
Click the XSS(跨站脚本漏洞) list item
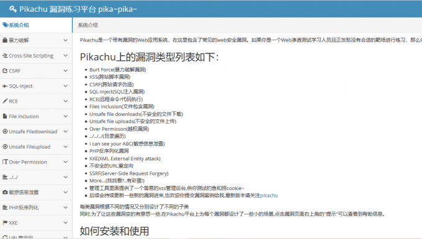(110, 77)
